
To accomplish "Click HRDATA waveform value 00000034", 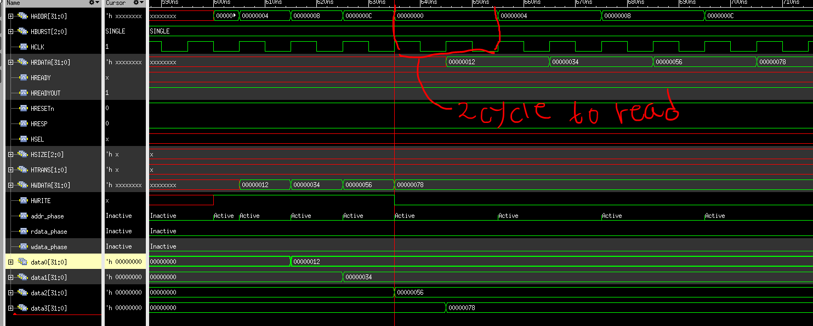I will (x=565, y=62).
